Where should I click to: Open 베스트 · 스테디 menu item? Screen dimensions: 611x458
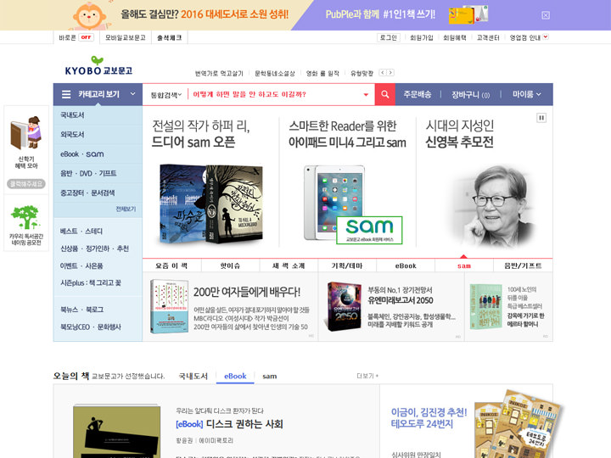(x=81, y=231)
